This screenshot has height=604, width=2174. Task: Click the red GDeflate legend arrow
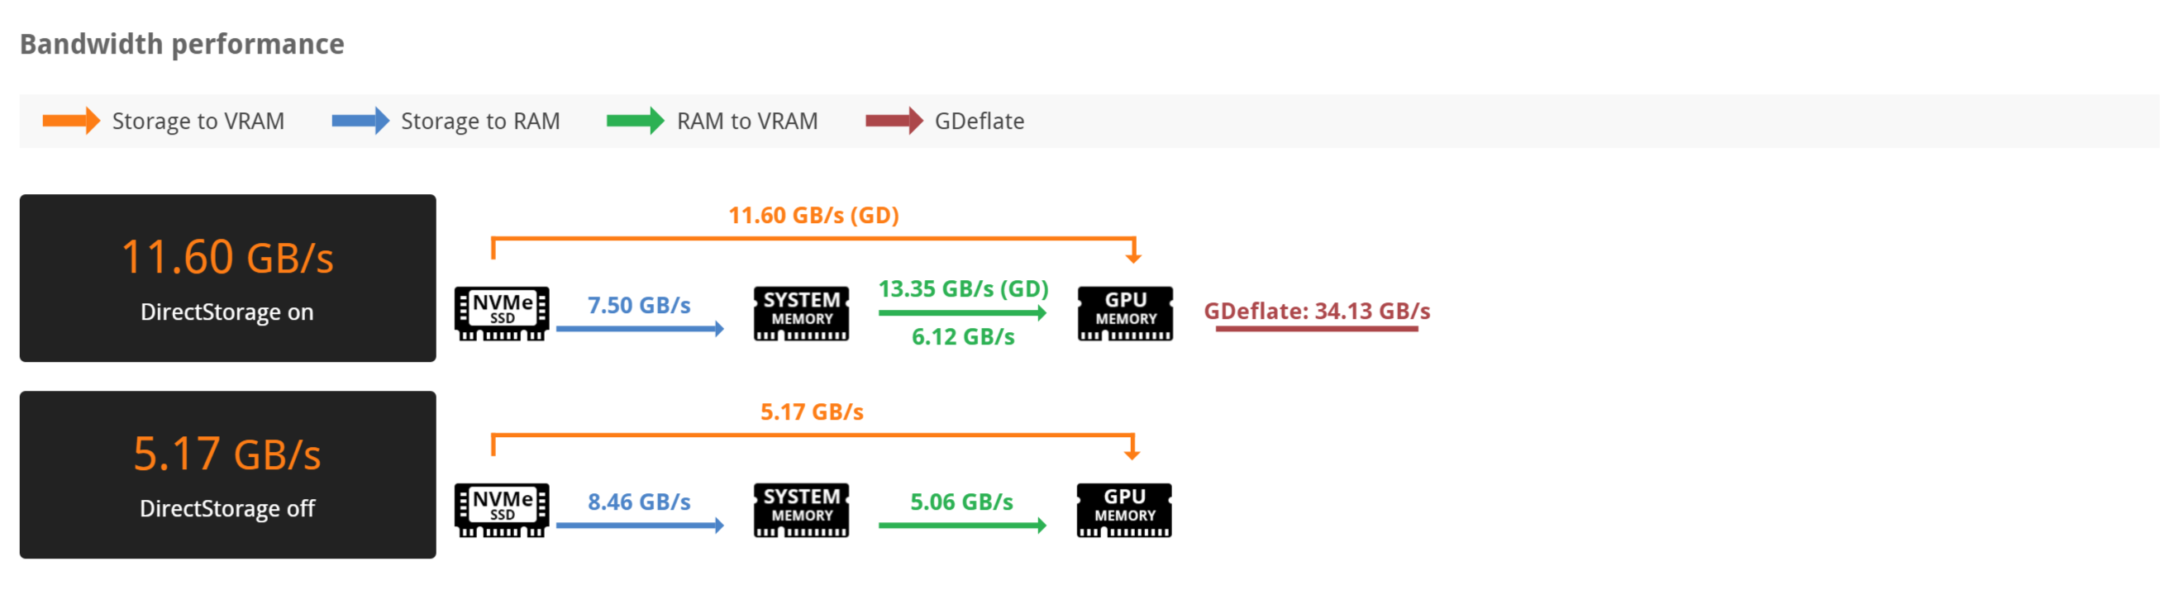click(x=894, y=121)
